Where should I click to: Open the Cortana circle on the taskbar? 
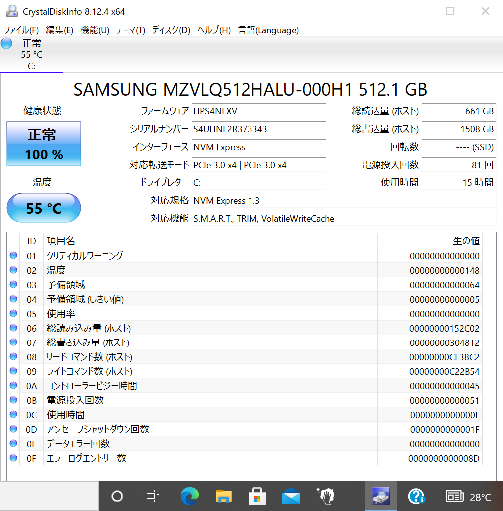click(x=117, y=496)
